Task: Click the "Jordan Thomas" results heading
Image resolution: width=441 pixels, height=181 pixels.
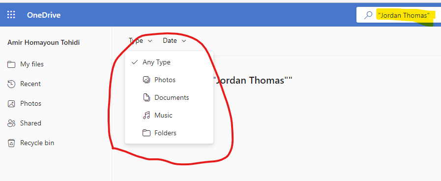Action: (x=253, y=81)
